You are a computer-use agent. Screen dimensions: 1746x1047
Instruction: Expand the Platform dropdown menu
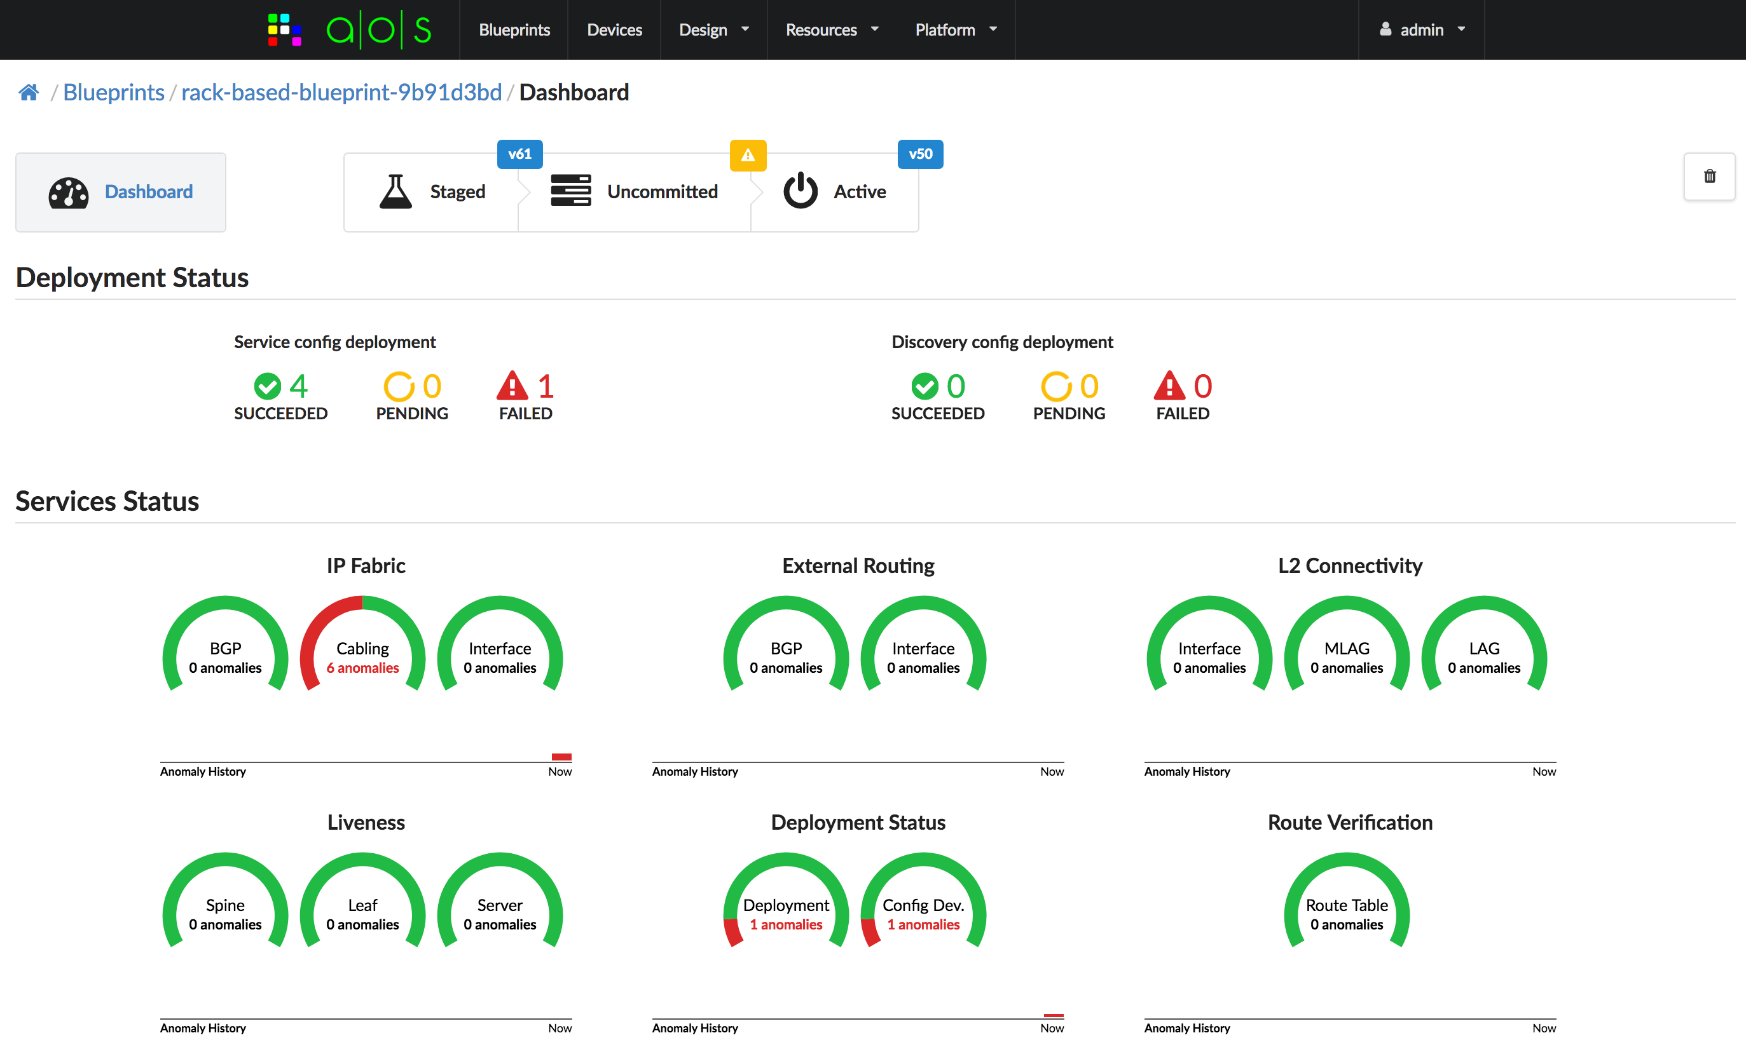955,30
